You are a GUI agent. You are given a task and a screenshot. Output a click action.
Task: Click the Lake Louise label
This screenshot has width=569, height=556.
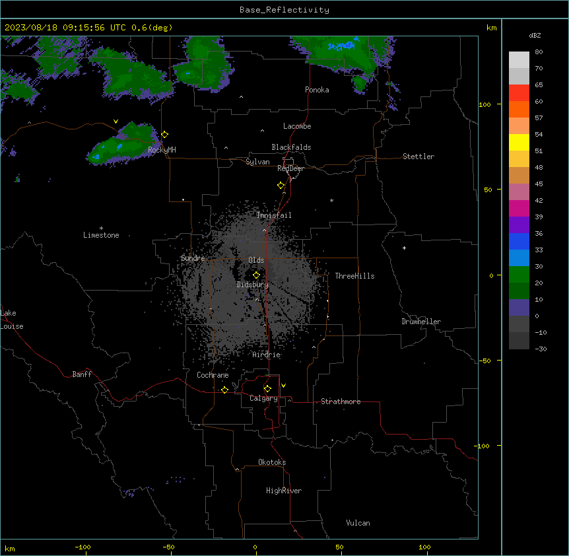pos(12,320)
